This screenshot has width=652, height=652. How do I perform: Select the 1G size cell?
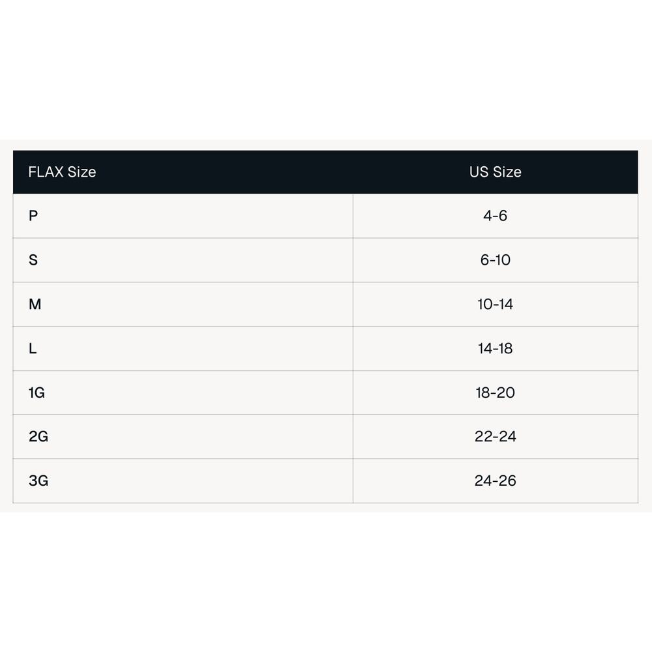(183, 393)
